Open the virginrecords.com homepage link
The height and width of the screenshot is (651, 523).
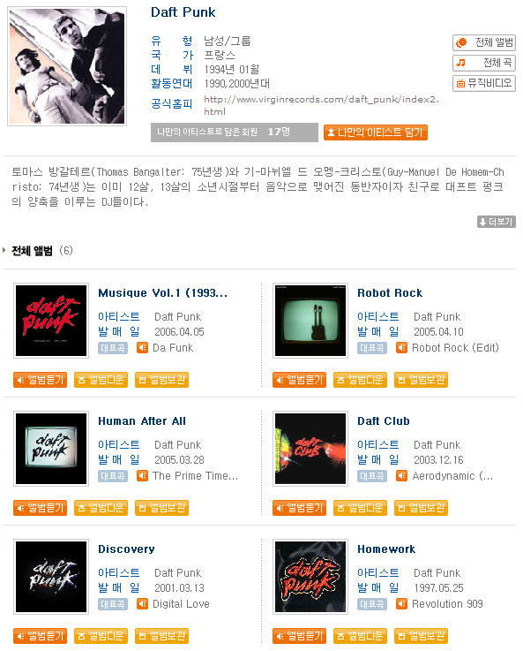pos(321,105)
